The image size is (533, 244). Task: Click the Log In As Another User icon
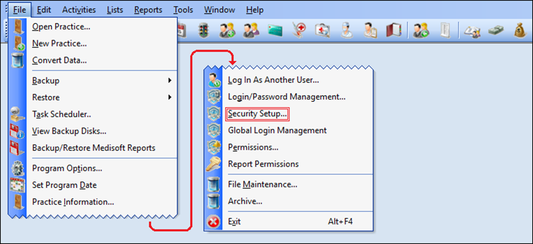pyautogui.click(x=214, y=80)
